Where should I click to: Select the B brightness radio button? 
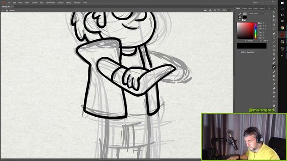pyautogui.click(x=259, y=29)
